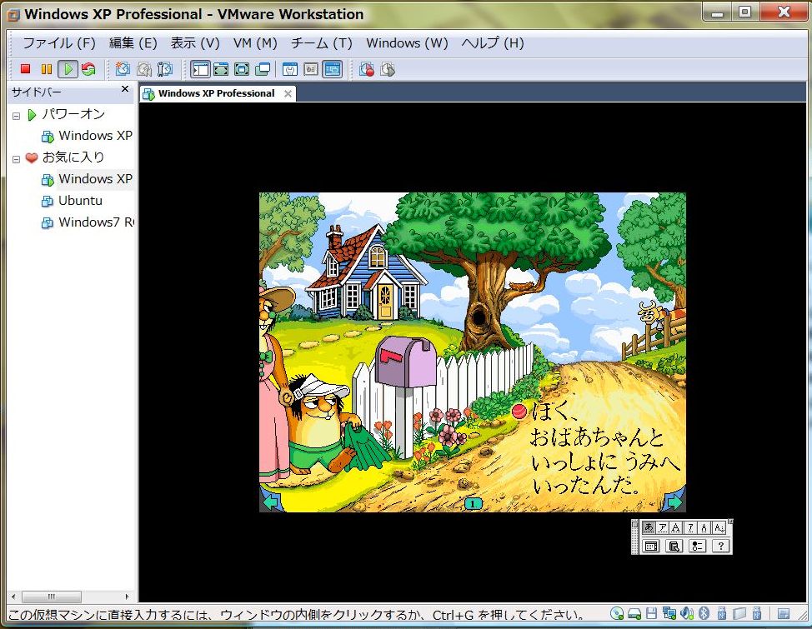Replay the last VM recording
Image resolution: width=812 pixels, height=629 pixels.
pos(388,69)
